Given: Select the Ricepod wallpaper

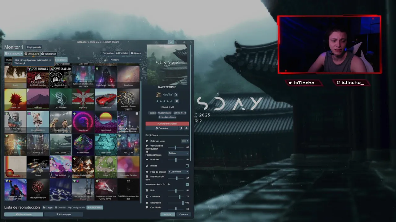Looking at the screenshot, I should tap(38, 167).
